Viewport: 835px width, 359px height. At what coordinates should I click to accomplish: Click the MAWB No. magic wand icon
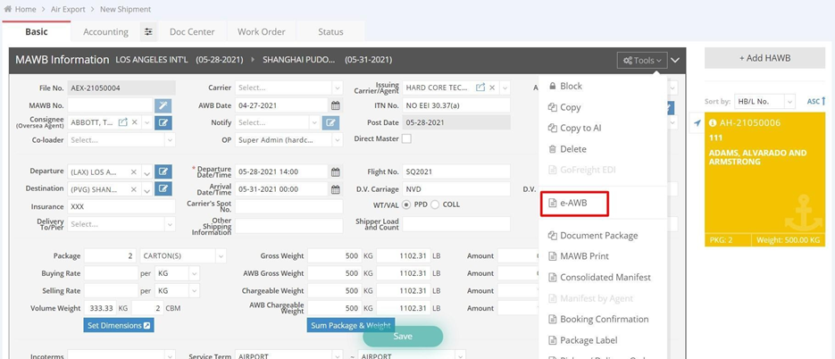[x=163, y=105]
